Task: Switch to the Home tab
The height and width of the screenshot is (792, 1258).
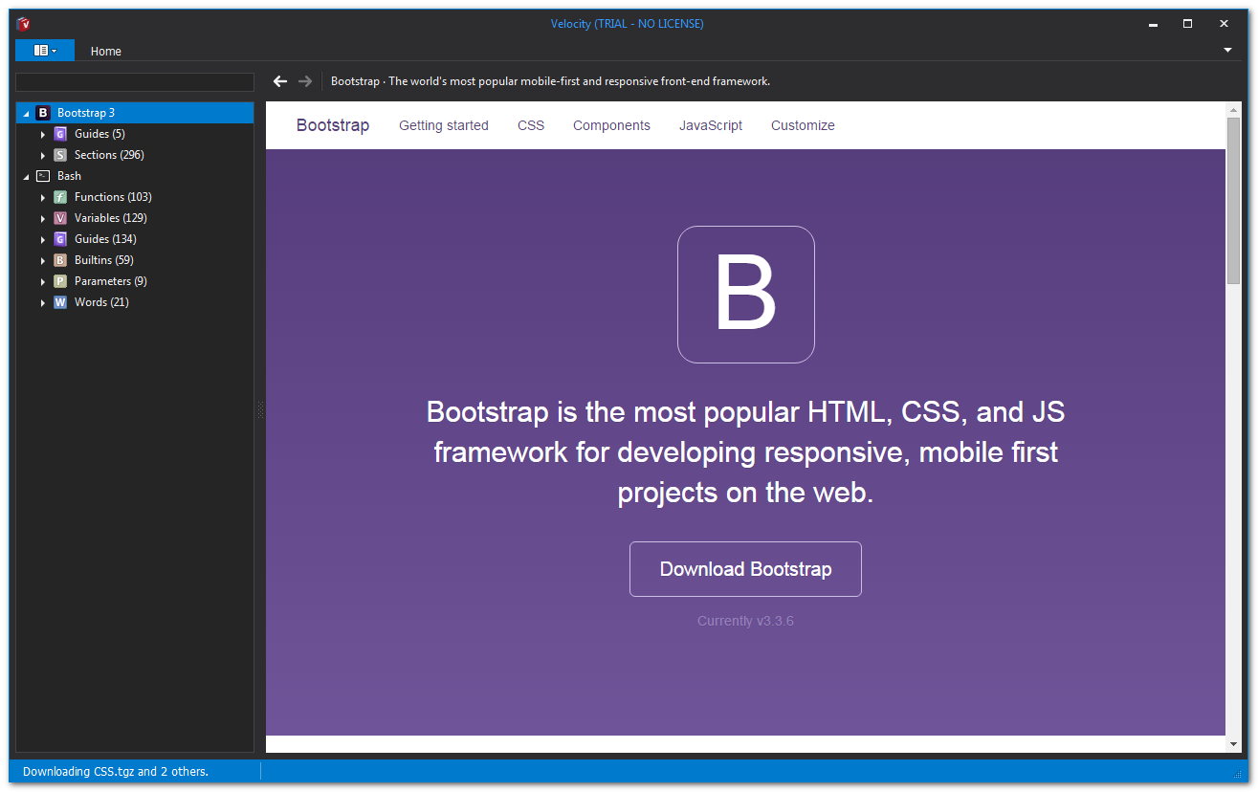Action: coord(106,52)
